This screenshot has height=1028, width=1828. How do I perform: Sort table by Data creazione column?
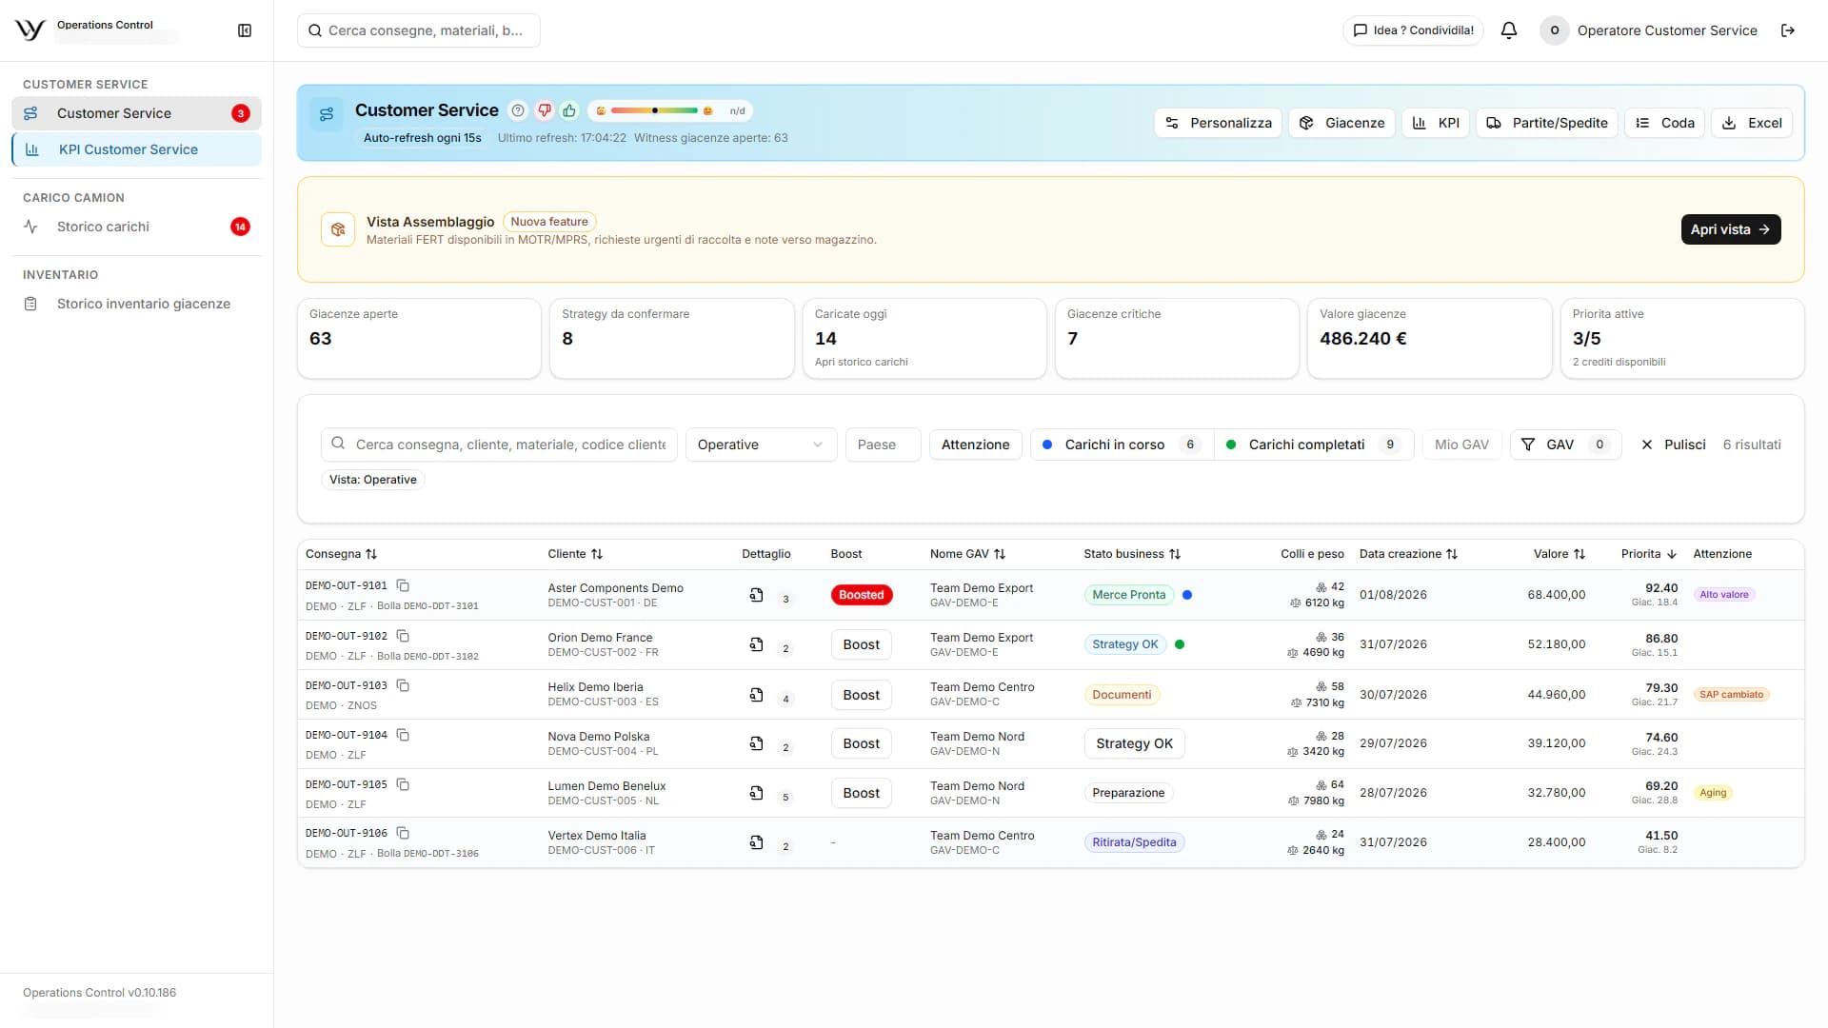[x=1408, y=554]
